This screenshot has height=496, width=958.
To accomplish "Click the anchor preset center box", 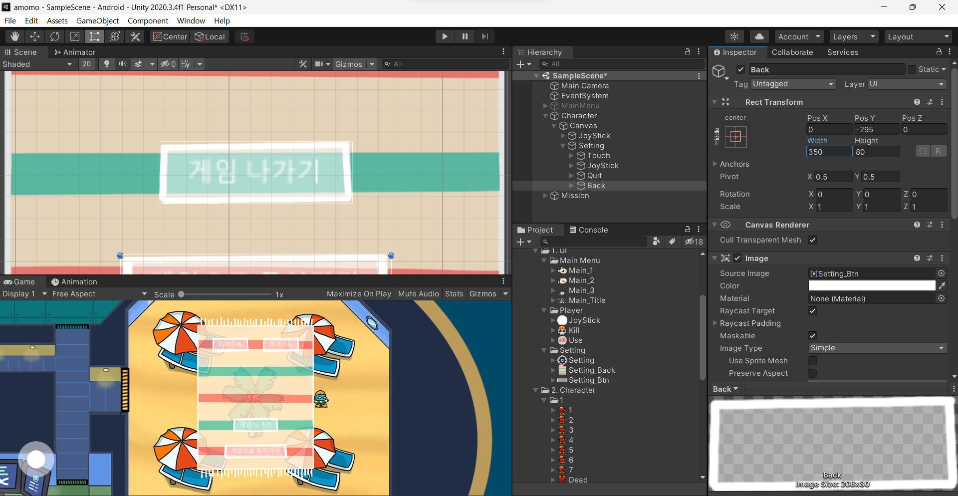I will [x=735, y=136].
